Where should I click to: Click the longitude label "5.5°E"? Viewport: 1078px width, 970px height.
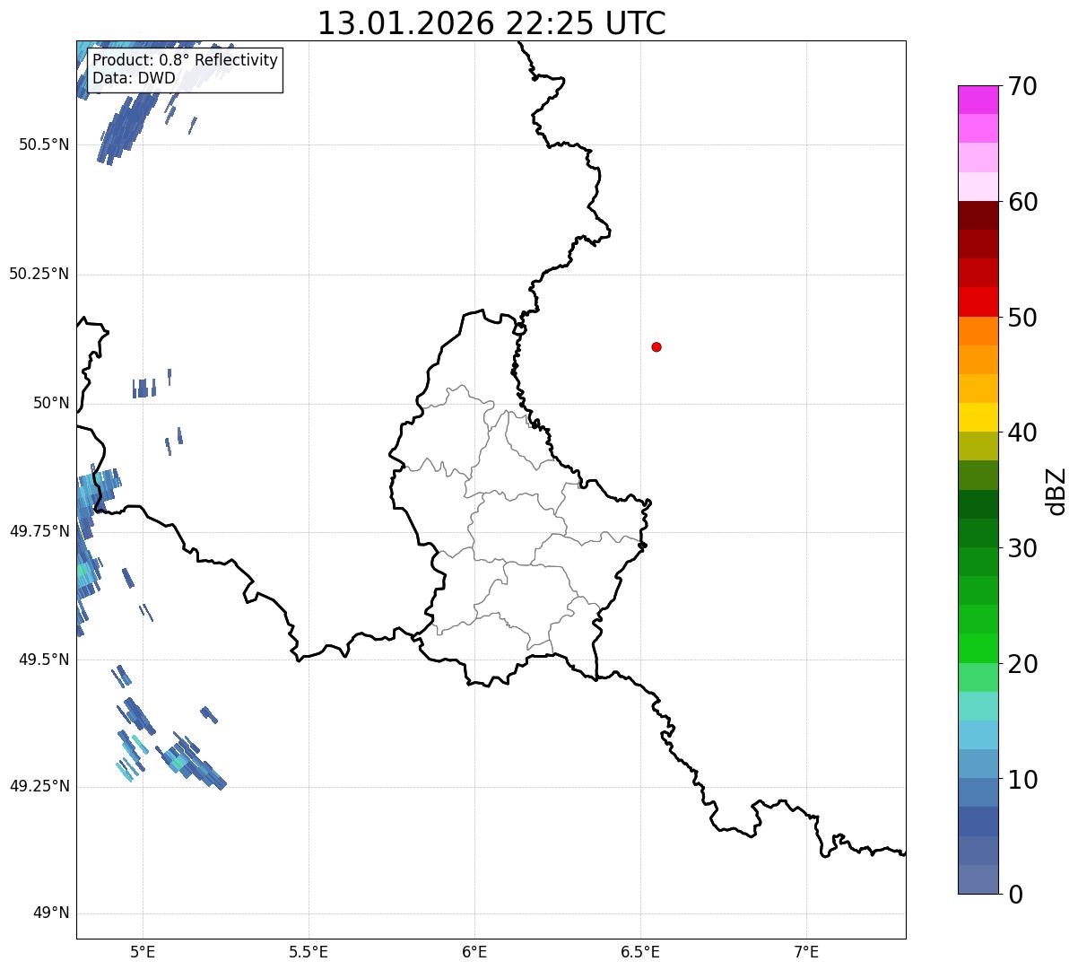coord(309,951)
